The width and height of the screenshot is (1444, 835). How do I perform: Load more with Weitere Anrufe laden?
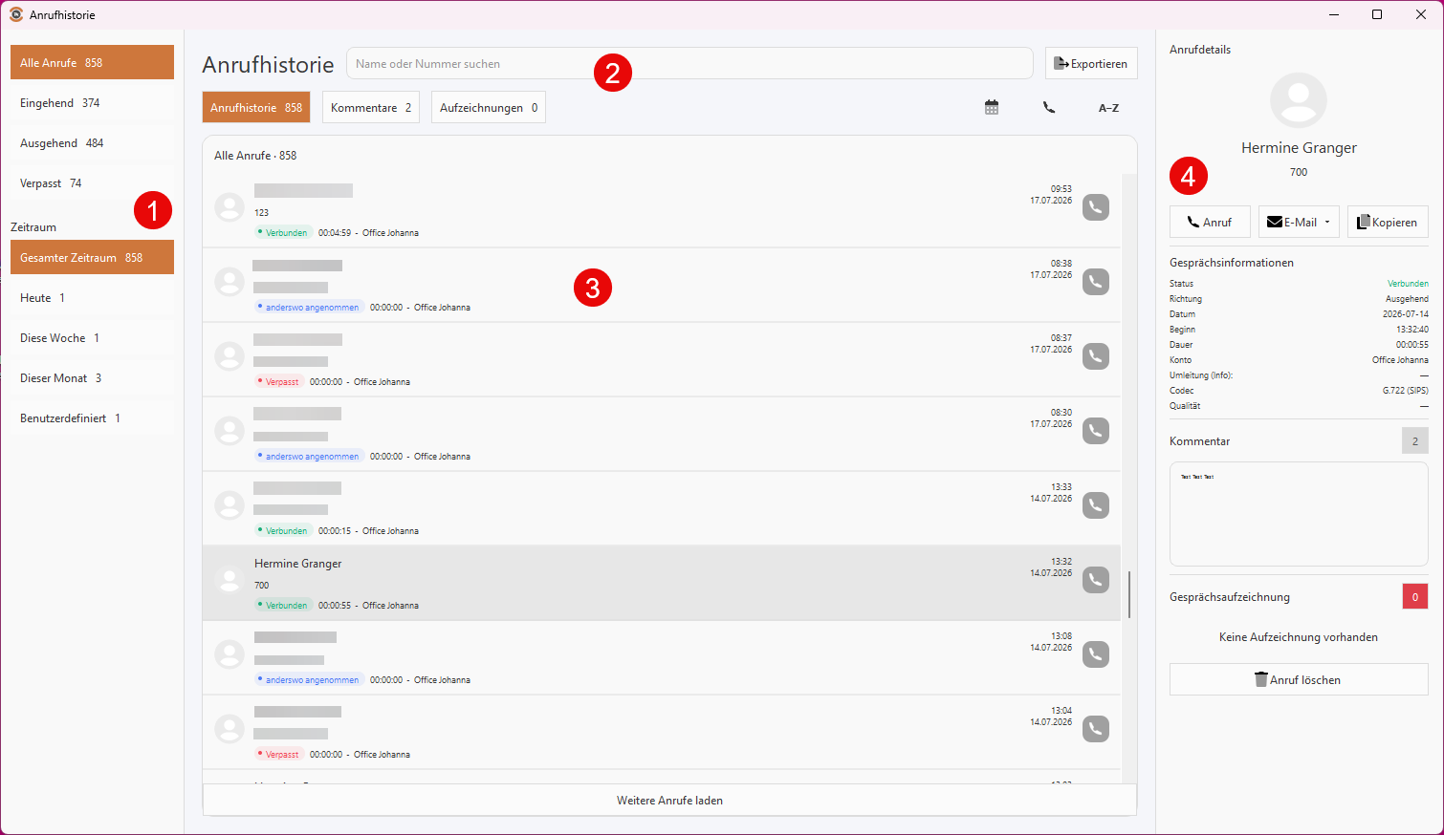pyautogui.click(x=669, y=801)
